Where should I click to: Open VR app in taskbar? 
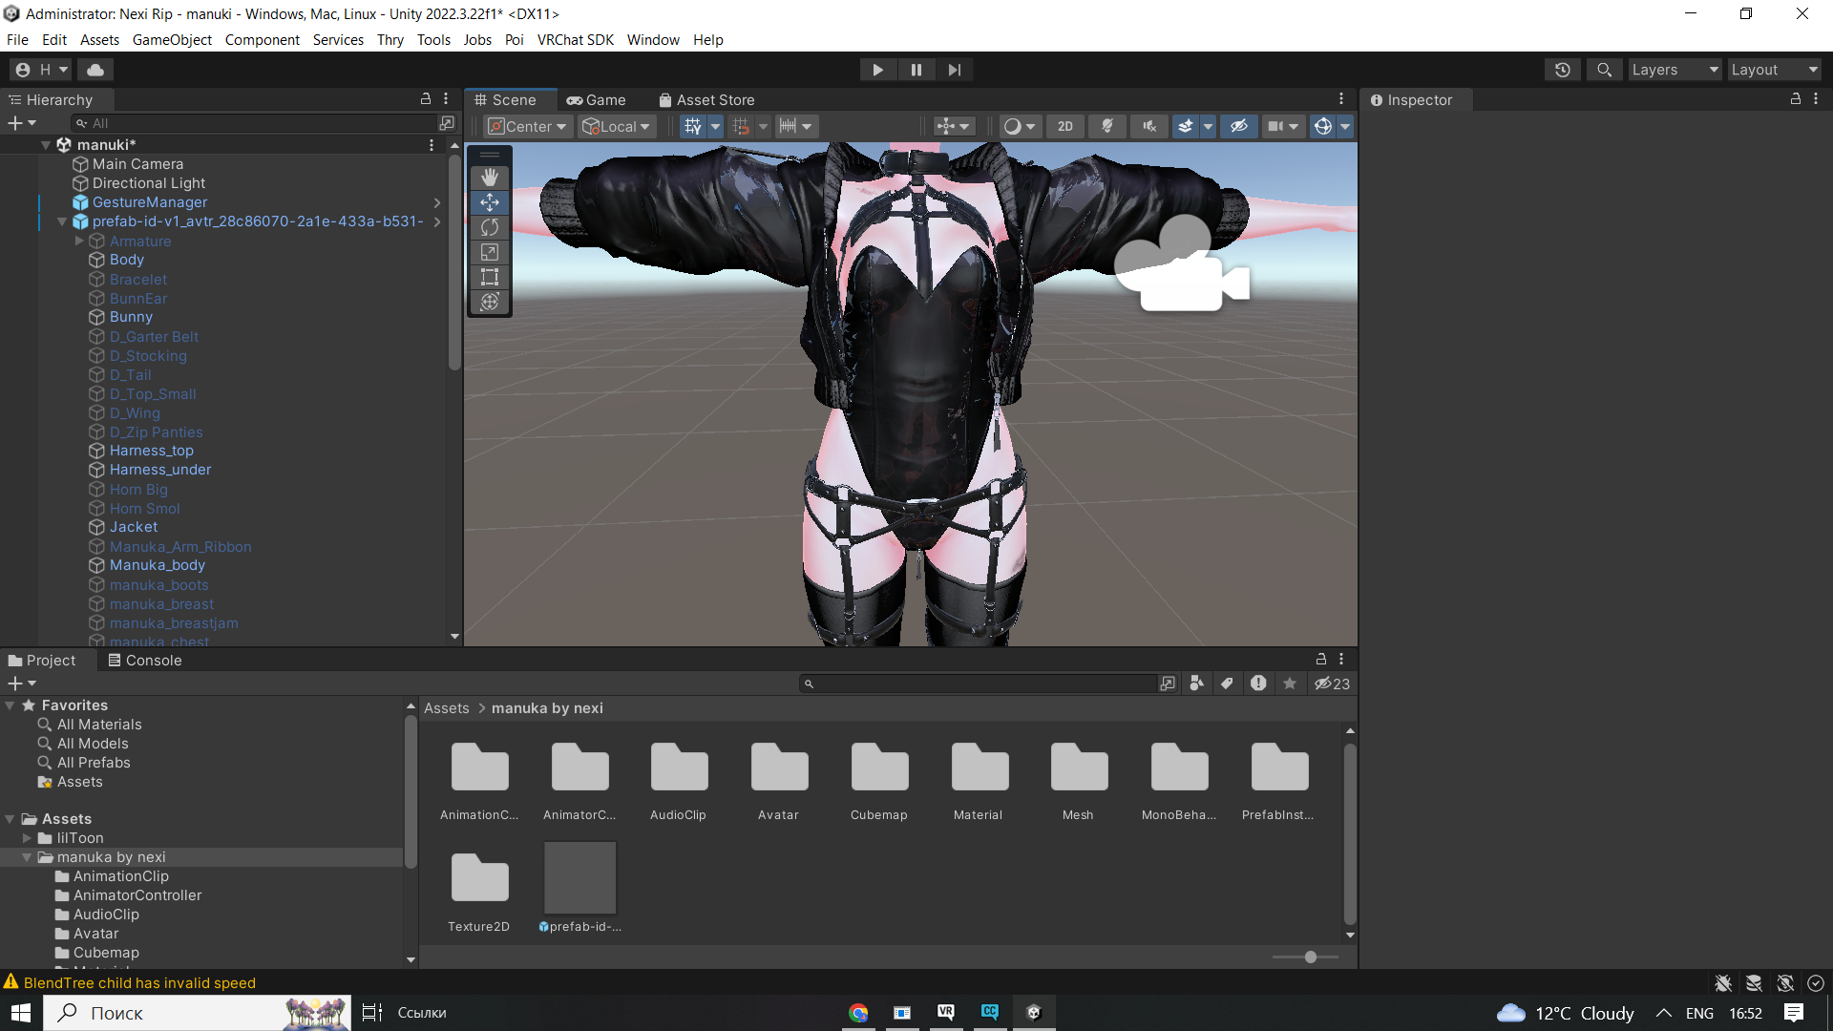tap(946, 1013)
